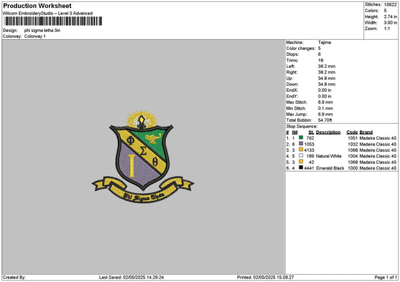Click the stitch count '4441' in stop 6
The width and height of the screenshot is (400, 282).
click(309, 168)
